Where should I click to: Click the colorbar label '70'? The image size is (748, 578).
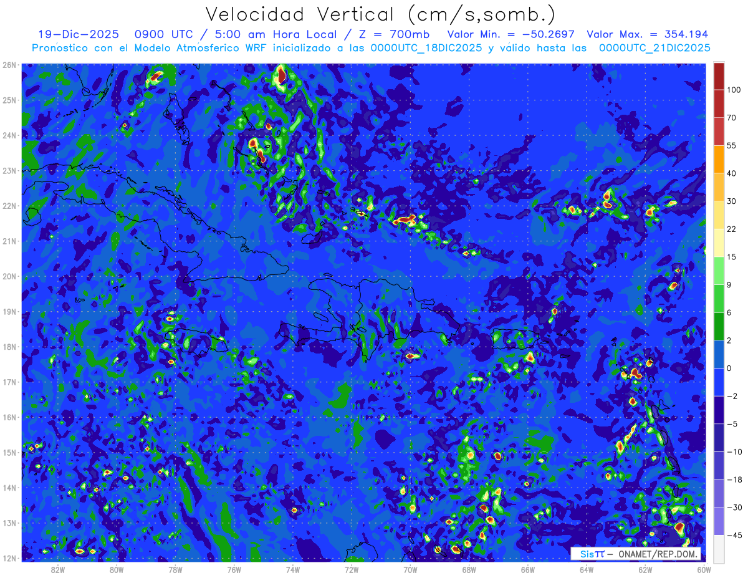tap(732, 117)
